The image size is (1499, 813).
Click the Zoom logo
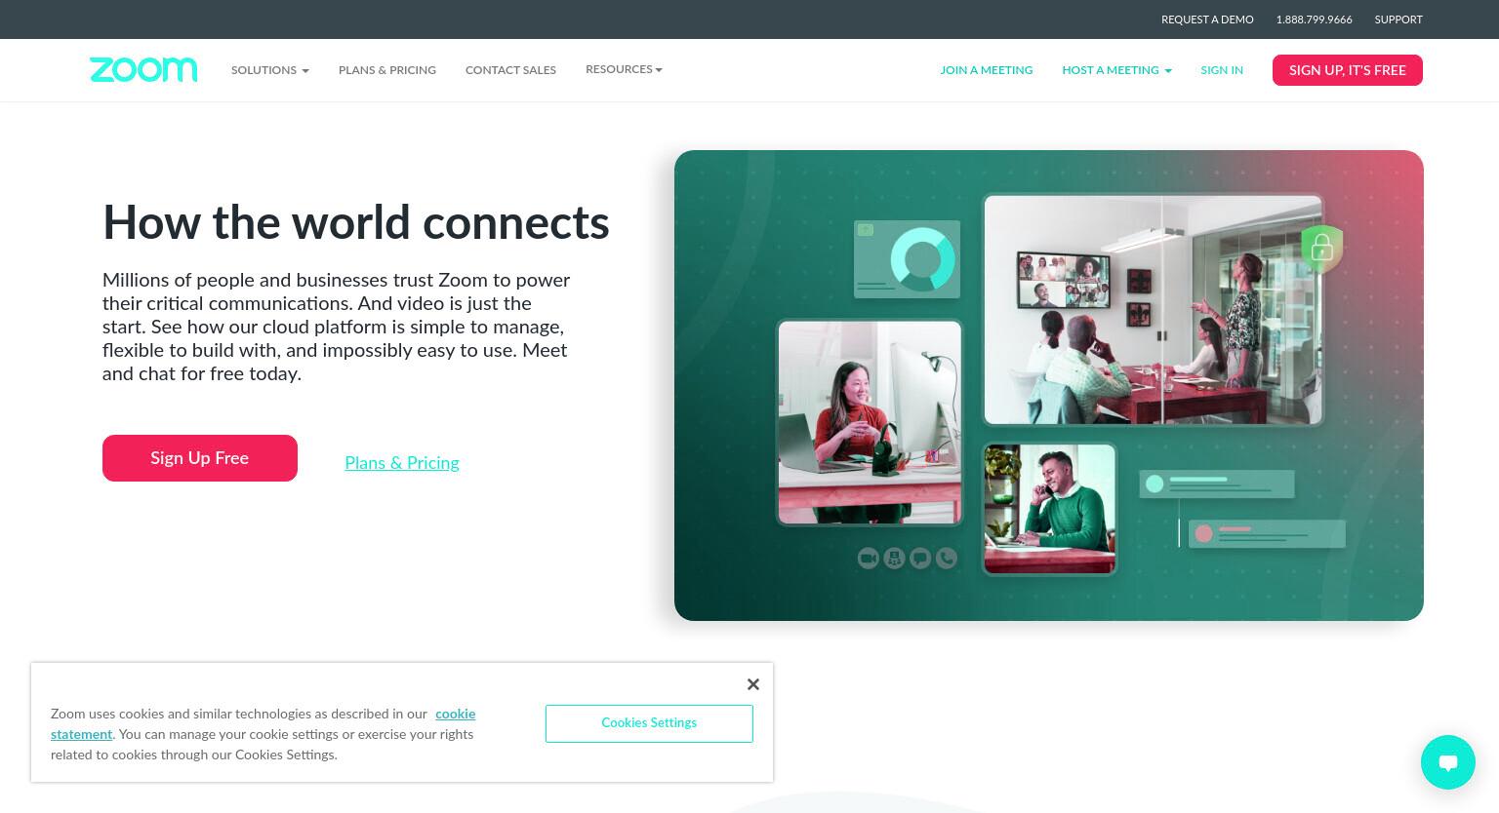point(143,69)
